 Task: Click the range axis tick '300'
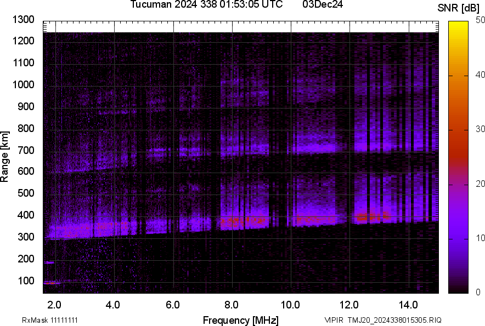click(26, 237)
